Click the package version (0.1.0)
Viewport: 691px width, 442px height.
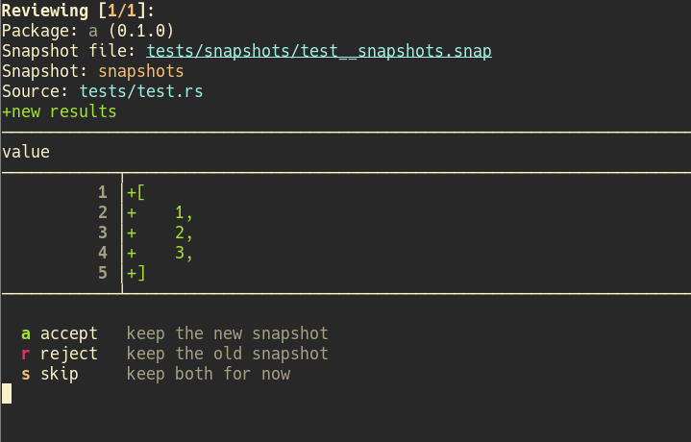140,31
